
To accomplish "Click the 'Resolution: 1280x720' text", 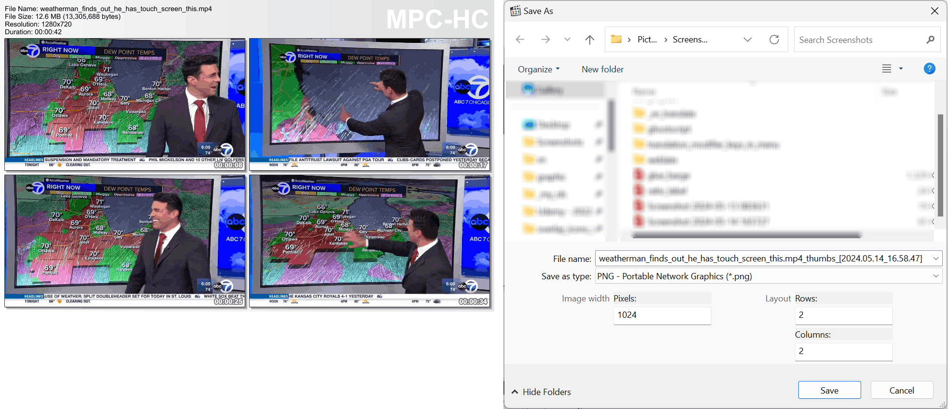I will pyautogui.click(x=38, y=24).
